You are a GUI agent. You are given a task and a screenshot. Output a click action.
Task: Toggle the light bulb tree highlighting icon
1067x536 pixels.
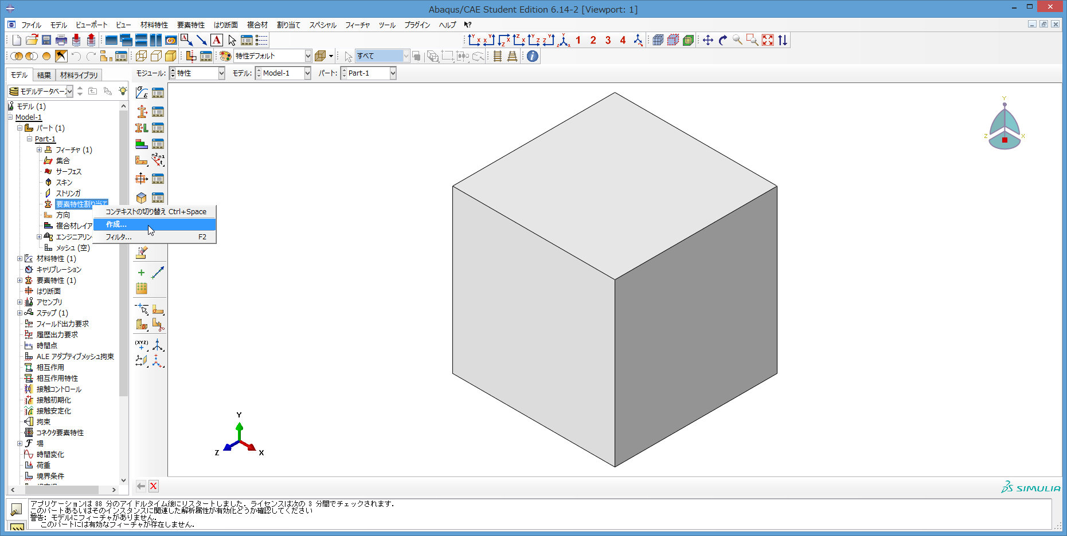123,91
